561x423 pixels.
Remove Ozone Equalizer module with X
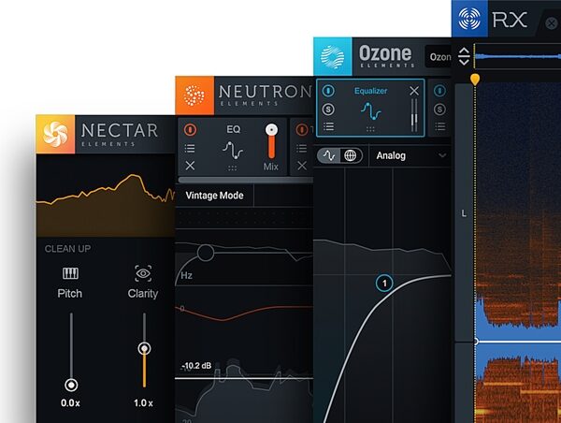click(414, 91)
